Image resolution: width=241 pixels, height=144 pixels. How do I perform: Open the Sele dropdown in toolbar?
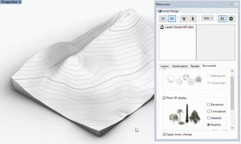[x=208, y=18]
